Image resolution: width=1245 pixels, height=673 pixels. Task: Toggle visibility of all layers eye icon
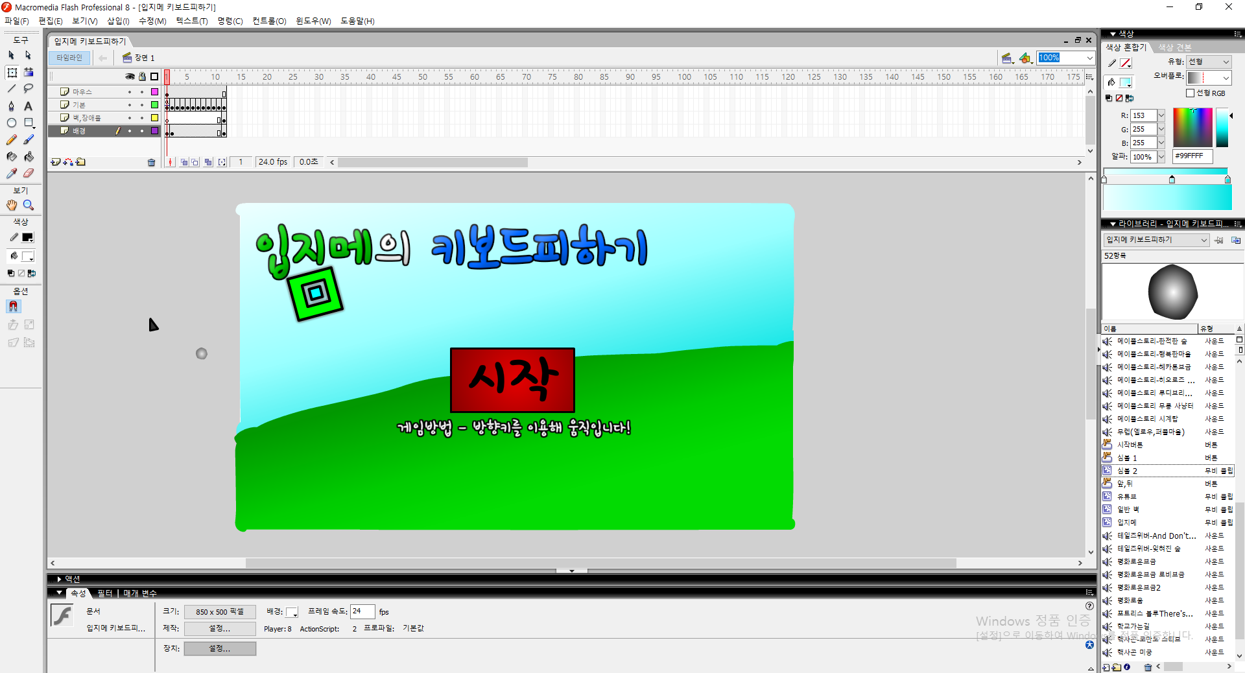[130, 77]
